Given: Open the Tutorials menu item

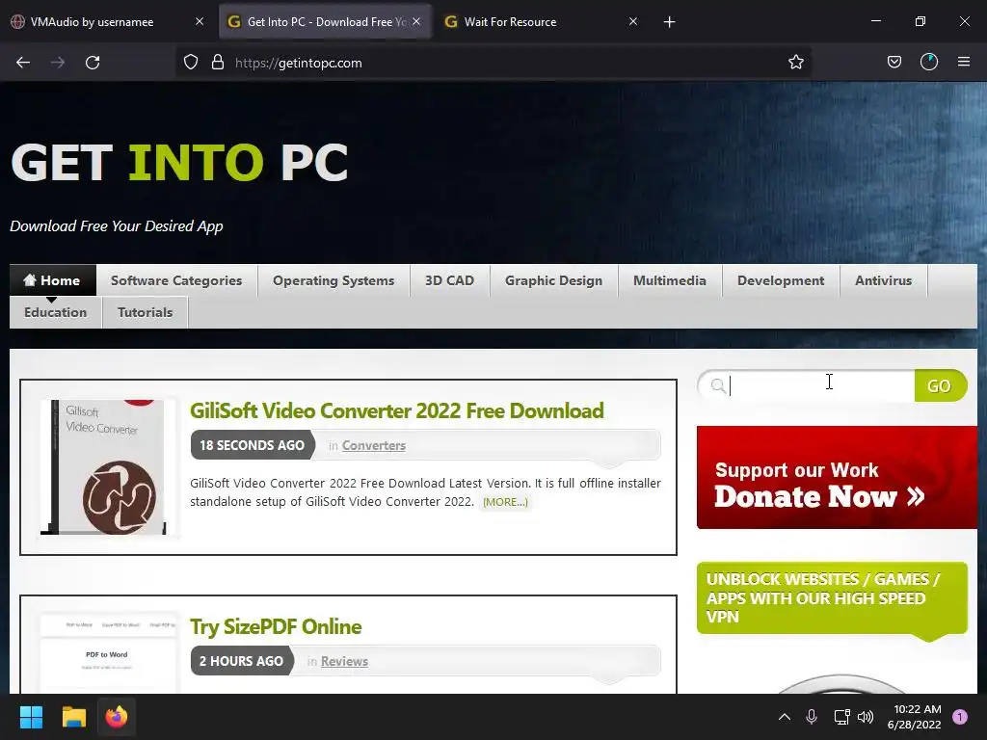Looking at the screenshot, I should pos(145,312).
